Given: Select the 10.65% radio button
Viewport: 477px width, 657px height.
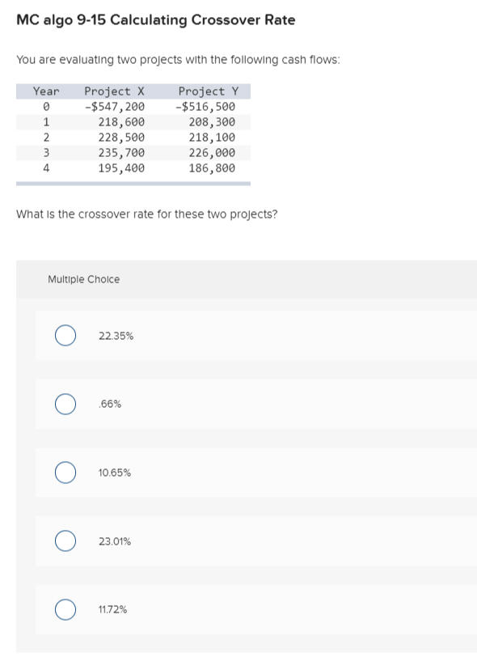Looking at the screenshot, I should pos(65,473).
